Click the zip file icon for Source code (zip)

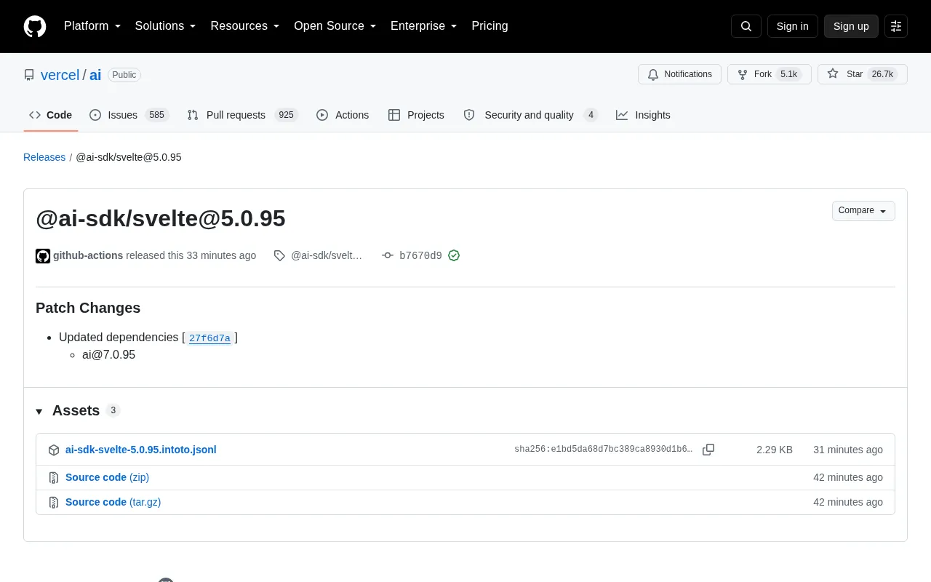click(54, 477)
